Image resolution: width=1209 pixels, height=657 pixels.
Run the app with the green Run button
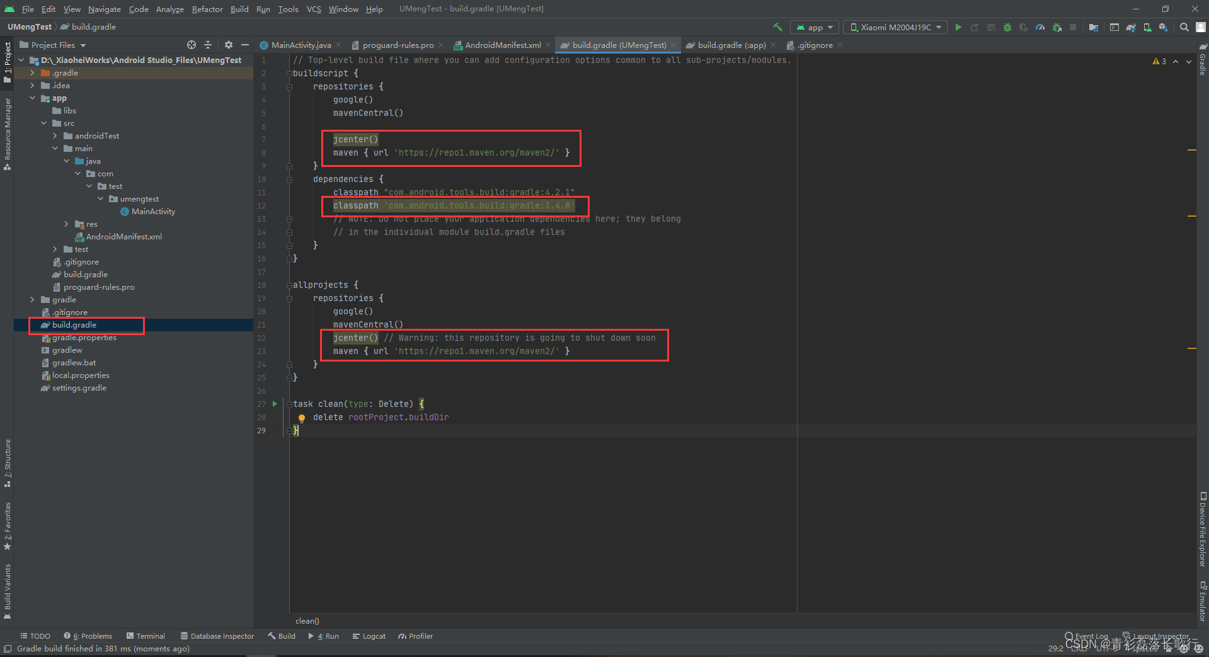pos(959,27)
